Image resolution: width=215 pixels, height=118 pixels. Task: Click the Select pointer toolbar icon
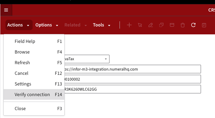click(140, 25)
